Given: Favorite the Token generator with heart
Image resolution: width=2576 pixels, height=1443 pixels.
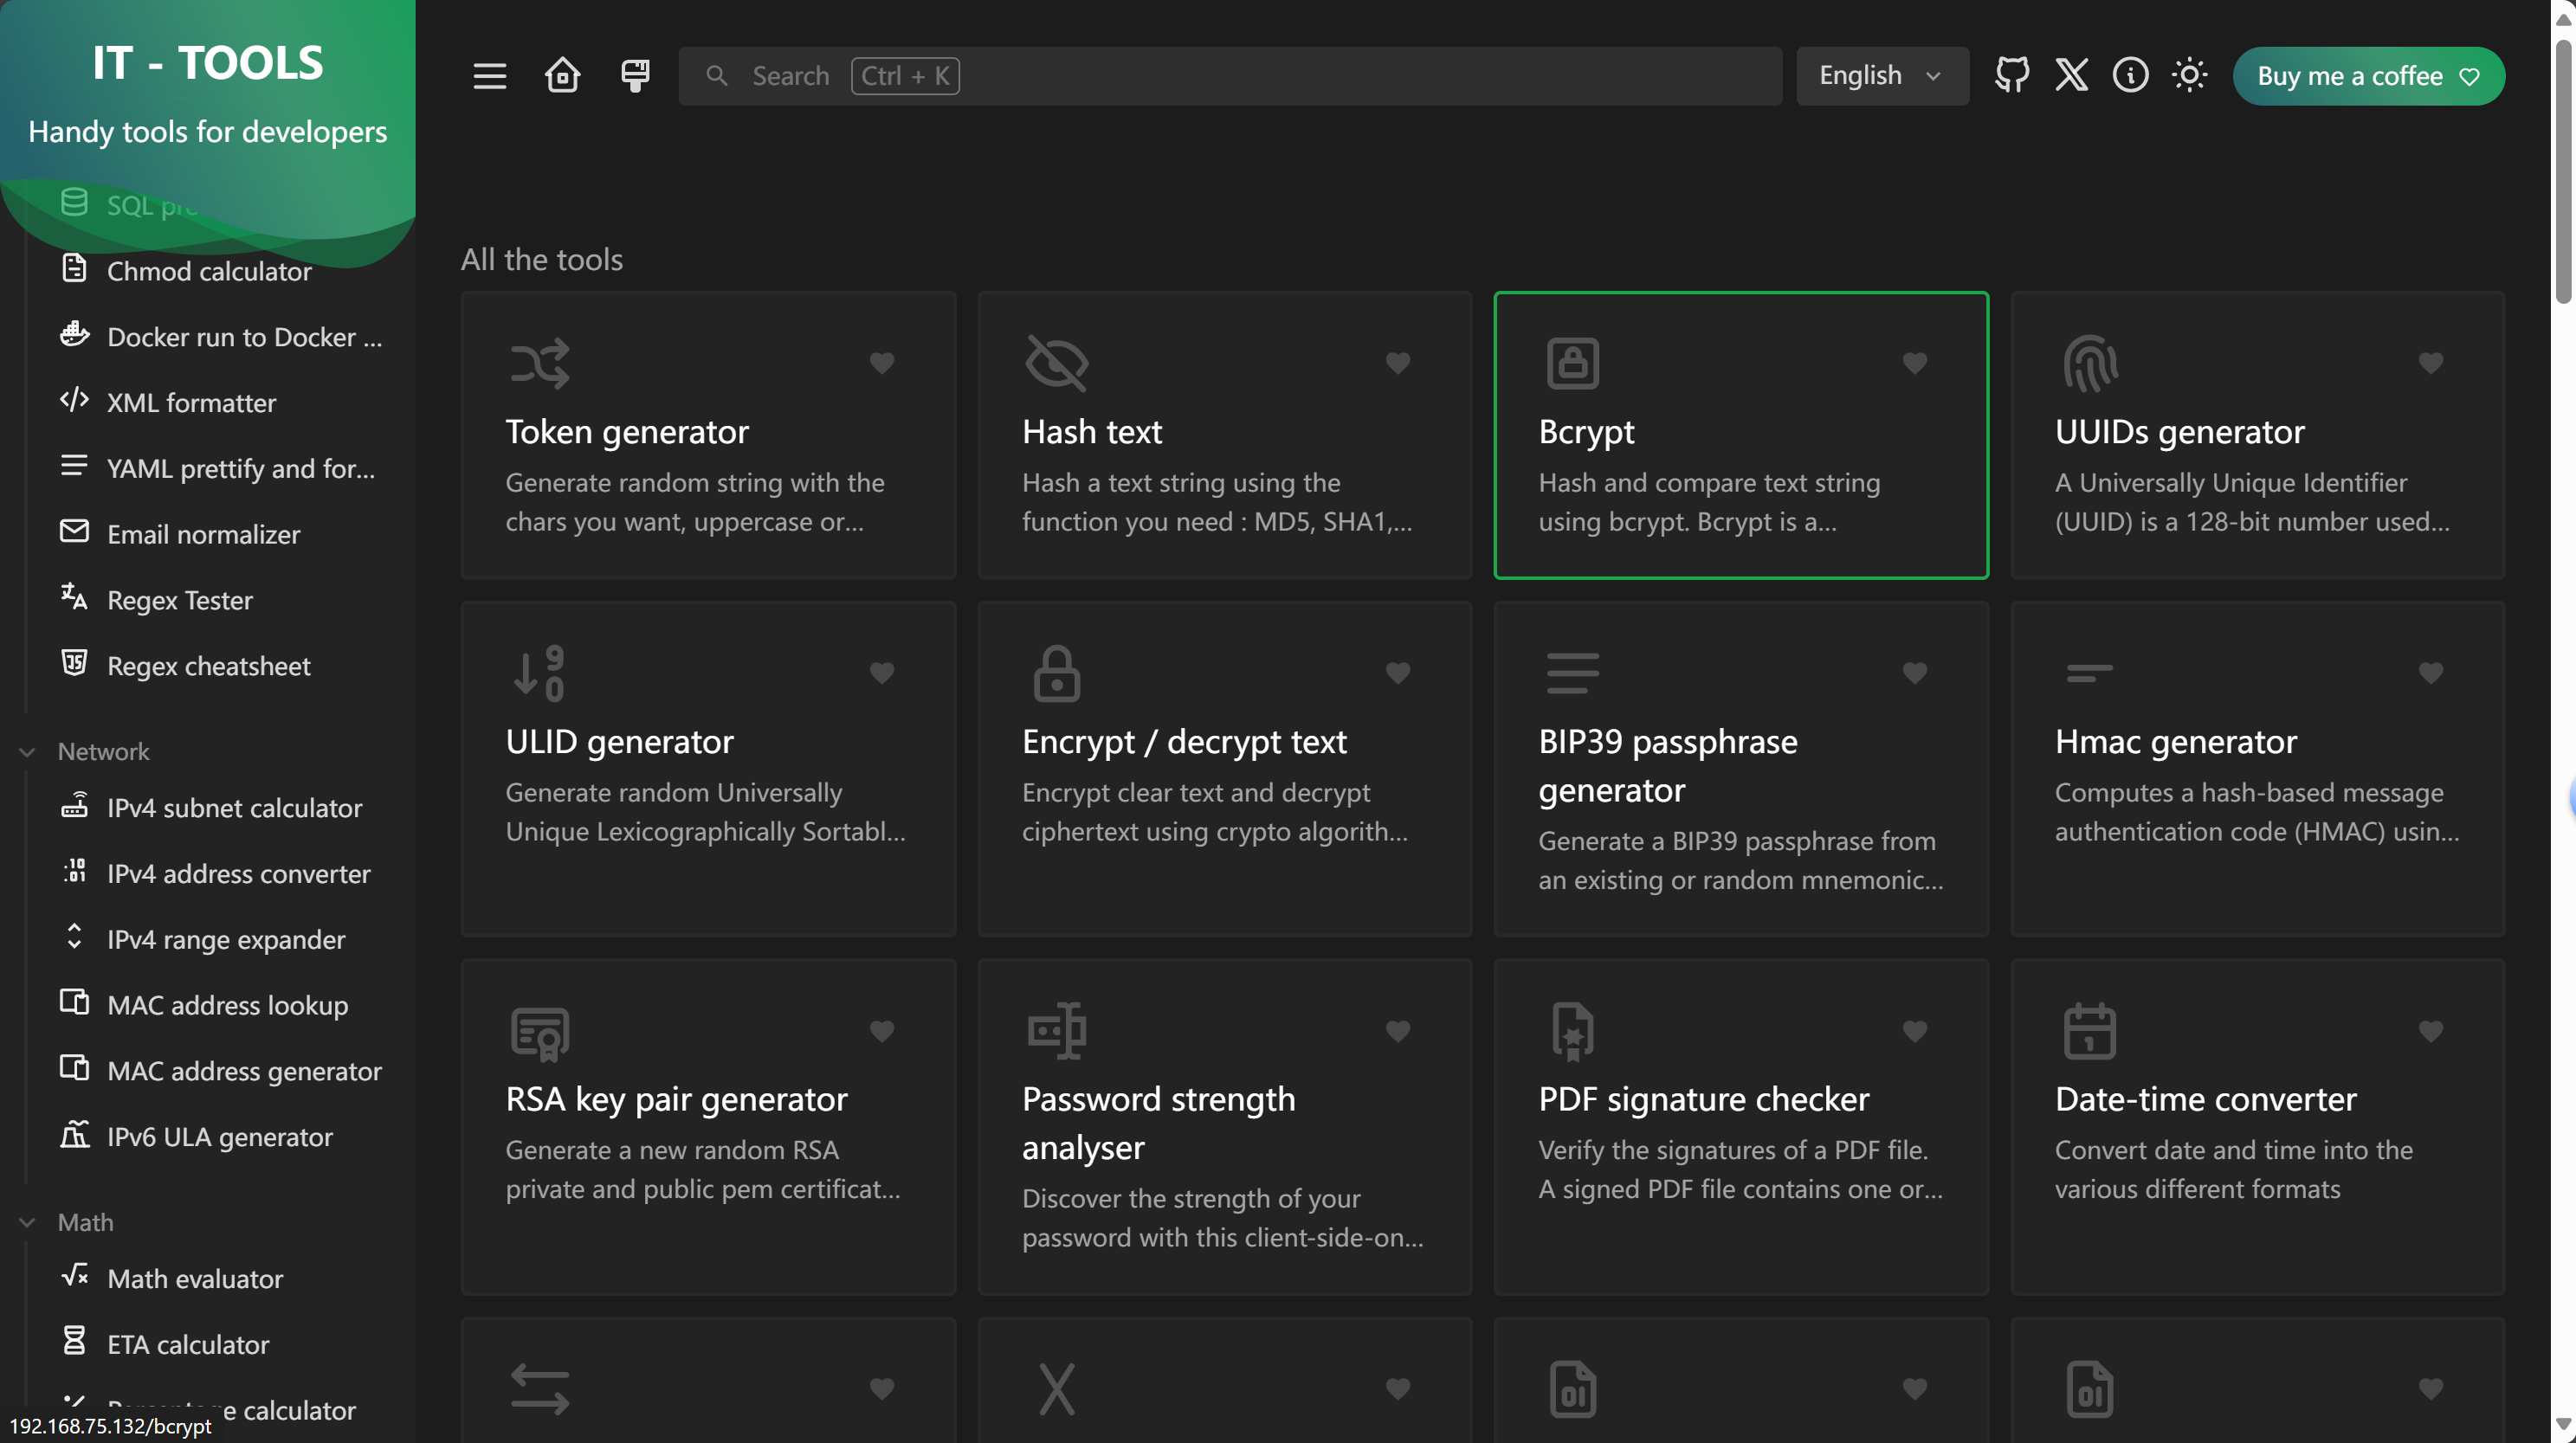Looking at the screenshot, I should click(x=881, y=363).
